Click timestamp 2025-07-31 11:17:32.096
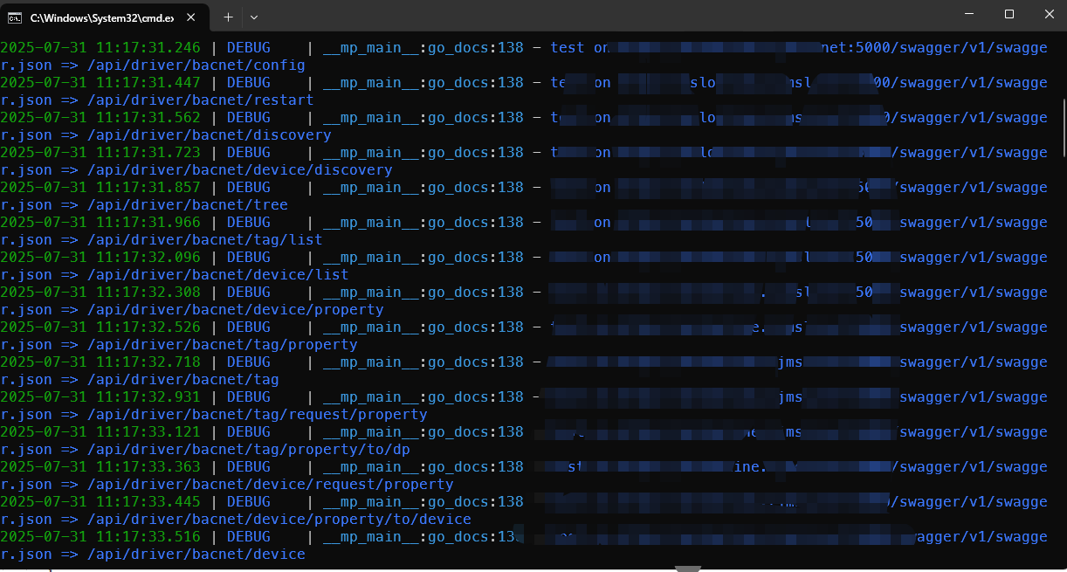 (100, 258)
